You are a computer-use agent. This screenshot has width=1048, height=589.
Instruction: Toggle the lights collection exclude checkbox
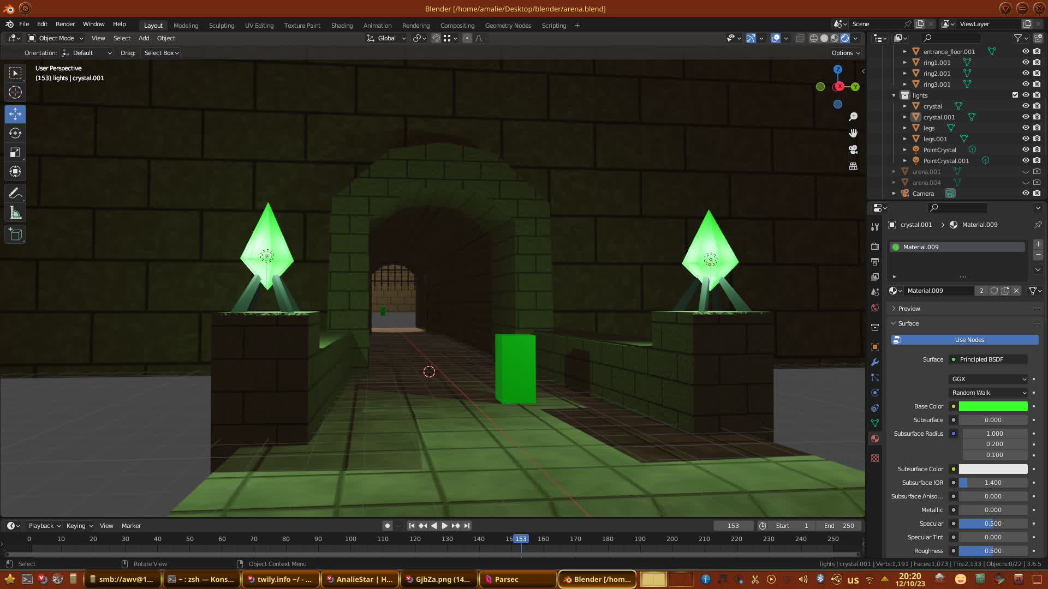pyautogui.click(x=1015, y=95)
